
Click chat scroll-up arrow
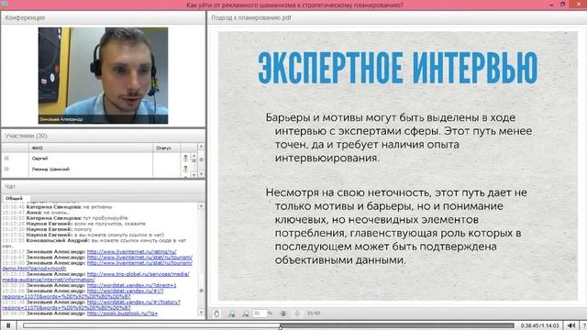click(x=202, y=206)
